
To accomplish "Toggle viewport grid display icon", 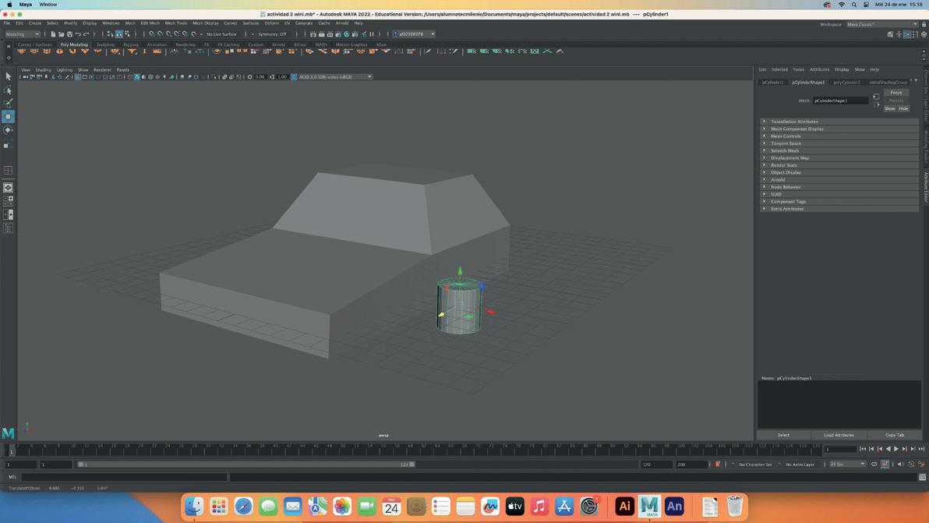I will pos(77,77).
